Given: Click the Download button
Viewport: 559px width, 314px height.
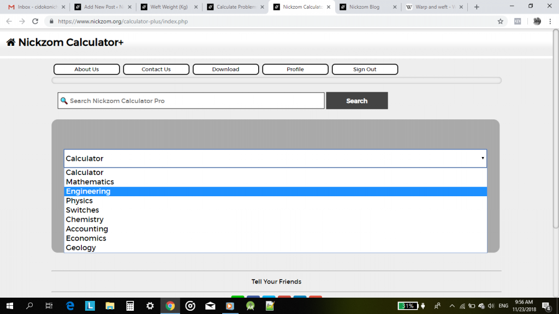Looking at the screenshot, I should (x=225, y=69).
